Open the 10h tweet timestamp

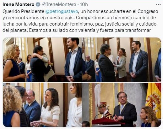click(84, 4)
